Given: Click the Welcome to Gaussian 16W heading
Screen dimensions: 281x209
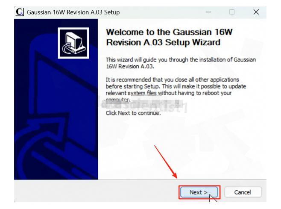Looking at the screenshot, I should [x=169, y=37].
